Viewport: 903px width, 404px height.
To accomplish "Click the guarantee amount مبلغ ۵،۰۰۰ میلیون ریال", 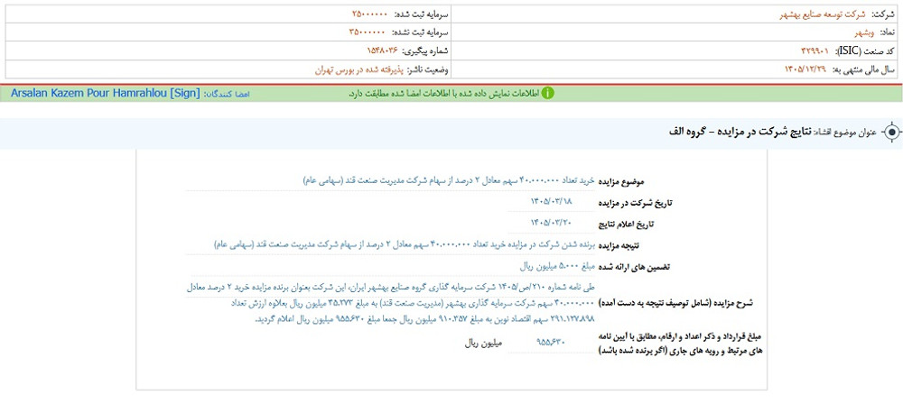I will 556,266.
